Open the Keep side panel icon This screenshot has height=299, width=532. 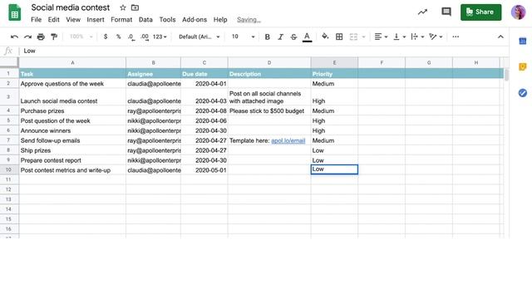pyautogui.click(x=523, y=66)
